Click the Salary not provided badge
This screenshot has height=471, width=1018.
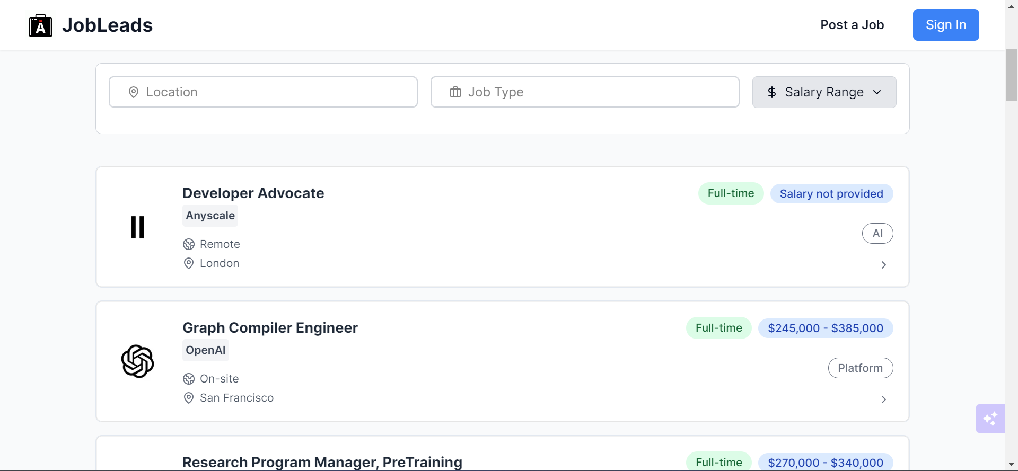click(831, 194)
